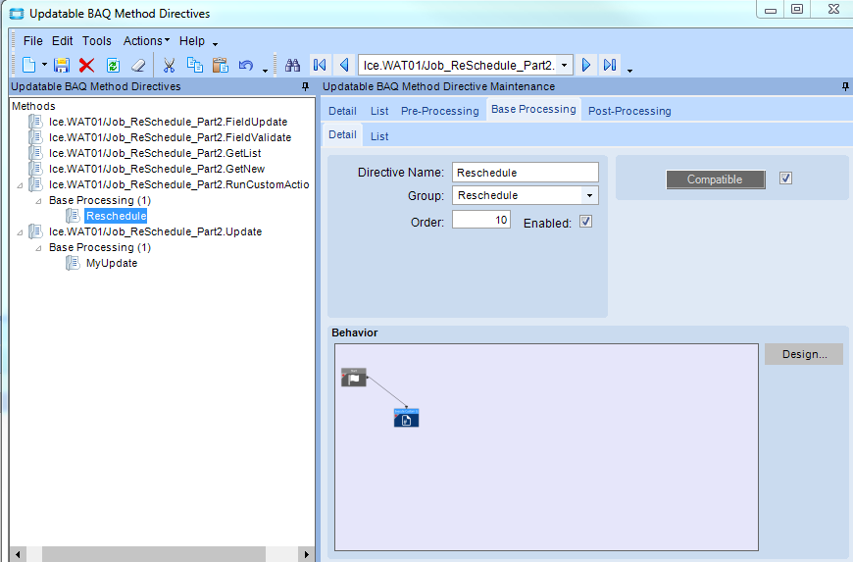The height and width of the screenshot is (562, 853).
Task: Click the Methods root label
Action: point(33,106)
